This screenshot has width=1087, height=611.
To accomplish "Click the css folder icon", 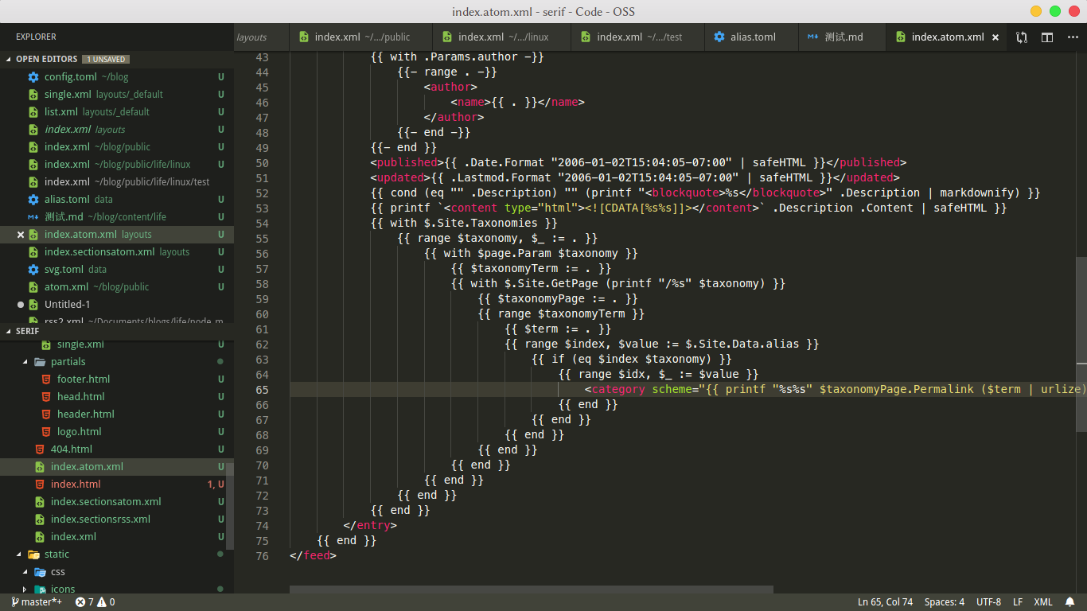I will click(x=39, y=572).
